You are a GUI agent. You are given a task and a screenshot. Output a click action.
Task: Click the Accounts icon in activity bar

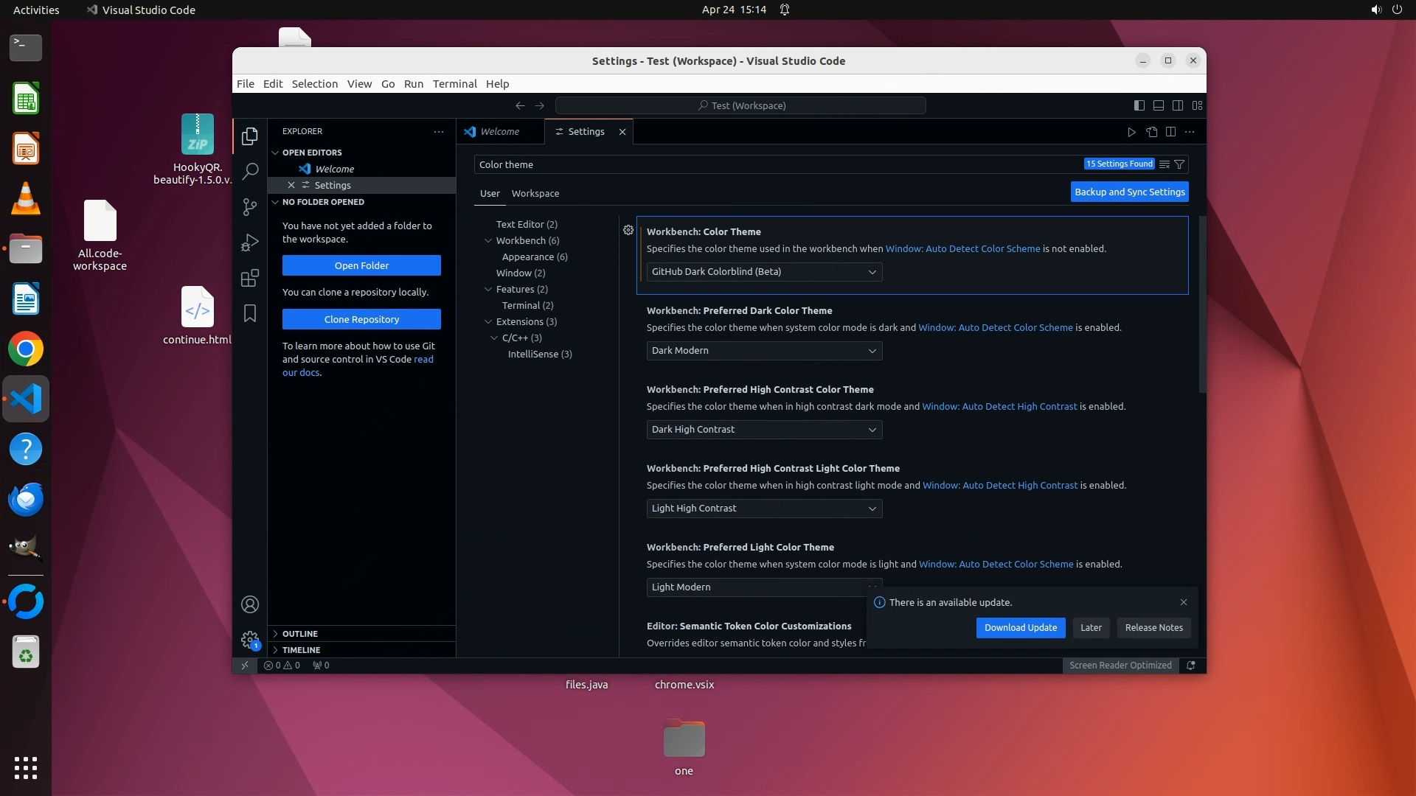[250, 604]
